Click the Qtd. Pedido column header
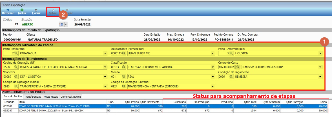 coord(131,102)
